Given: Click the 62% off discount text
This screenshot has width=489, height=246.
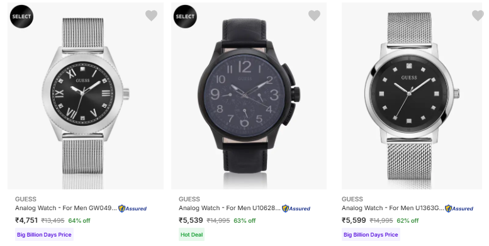Looking at the screenshot, I should (x=408, y=221).
